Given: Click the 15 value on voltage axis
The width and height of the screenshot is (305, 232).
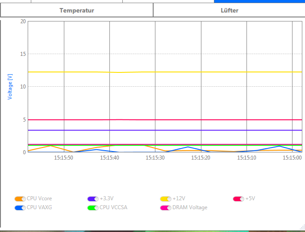Looking at the screenshot, I should coord(23,54).
